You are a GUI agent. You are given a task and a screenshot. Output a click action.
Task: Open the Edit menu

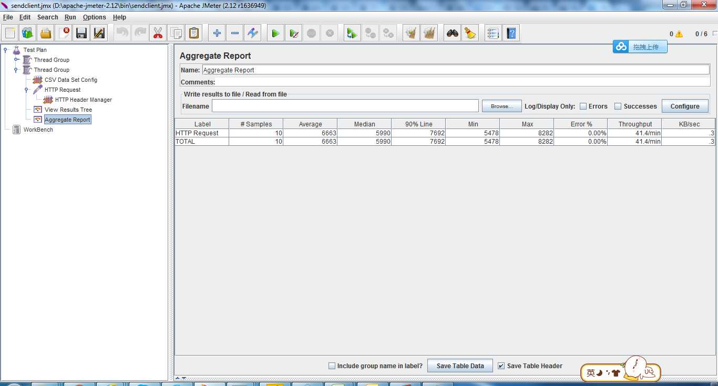point(25,17)
